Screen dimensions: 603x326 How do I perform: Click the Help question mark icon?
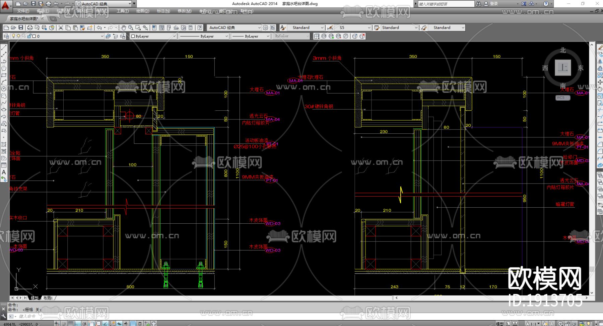click(x=200, y=28)
